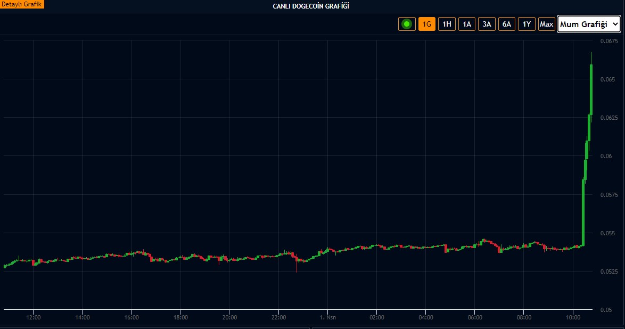
Task: Select the 1Y yearly range
Action: (x=527, y=24)
